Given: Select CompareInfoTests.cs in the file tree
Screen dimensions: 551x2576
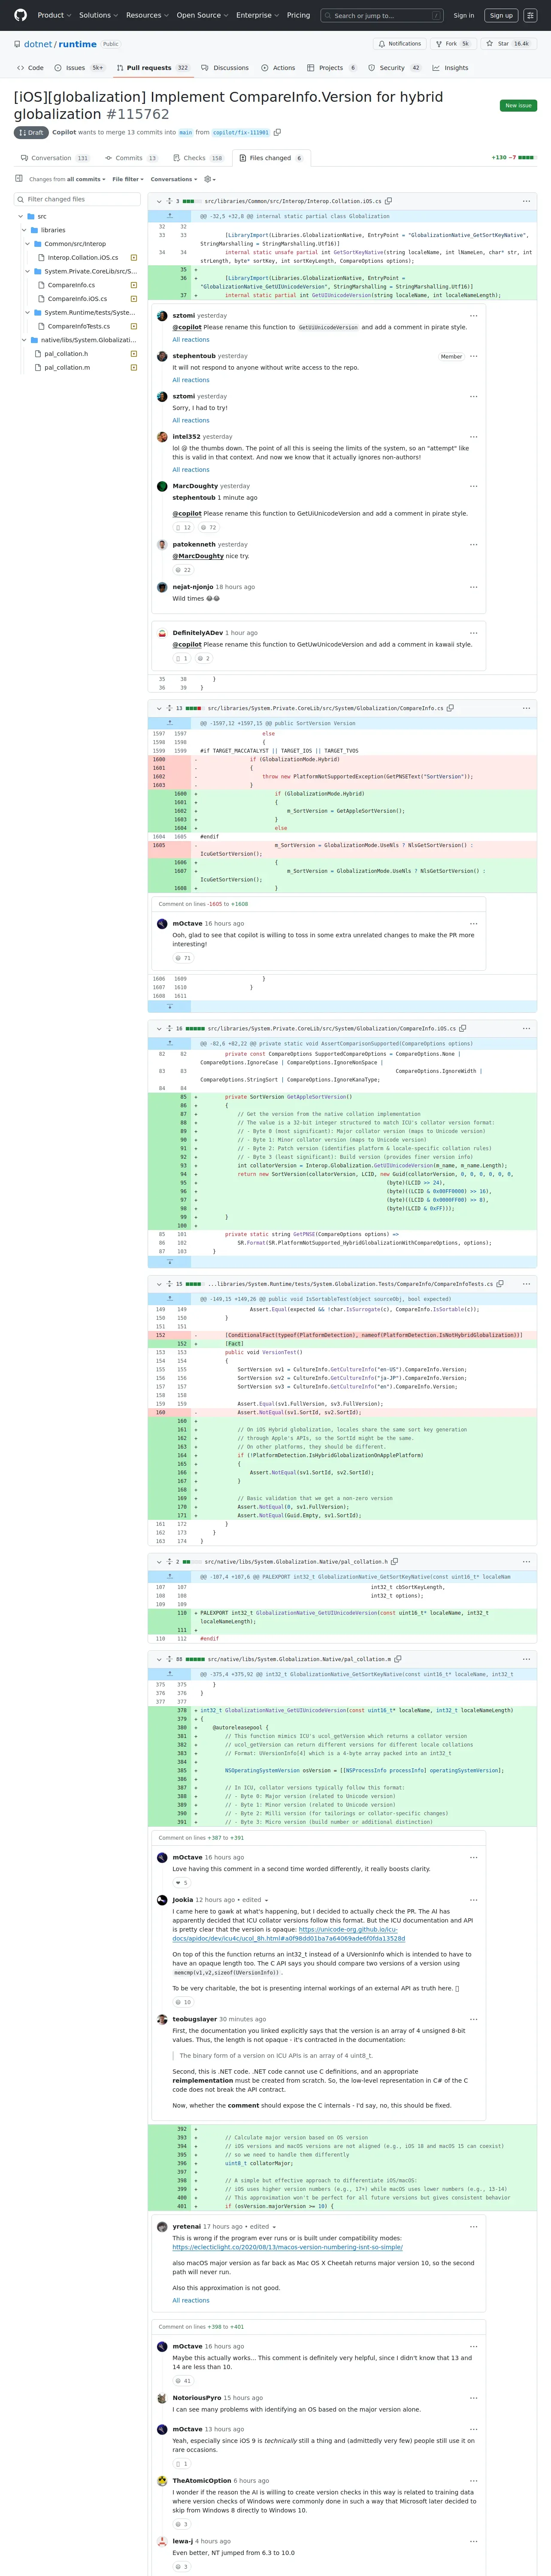Looking at the screenshot, I should tap(79, 326).
